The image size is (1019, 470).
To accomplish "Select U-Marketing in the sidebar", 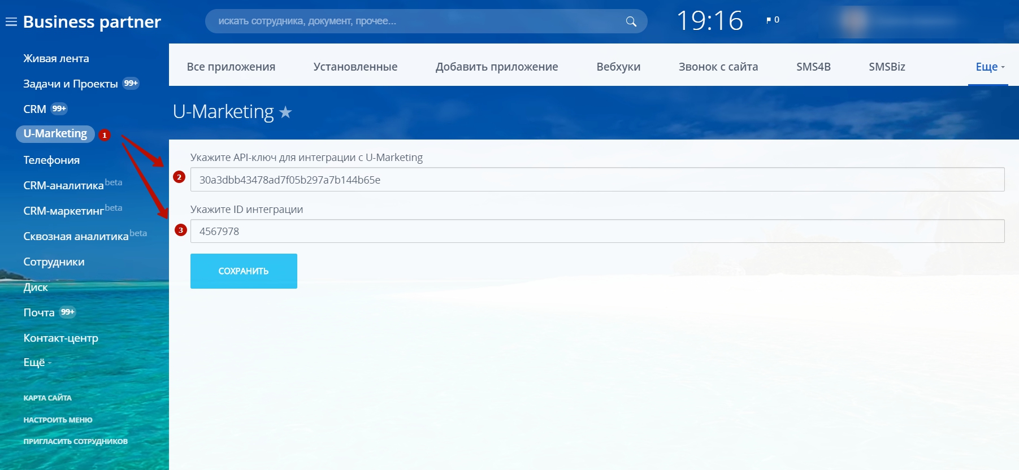I will coord(55,134).
